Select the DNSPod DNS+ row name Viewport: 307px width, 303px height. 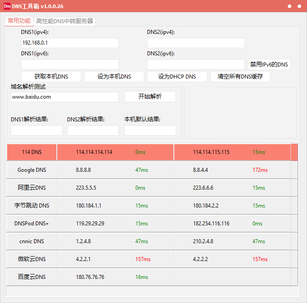tap(32, 224)
